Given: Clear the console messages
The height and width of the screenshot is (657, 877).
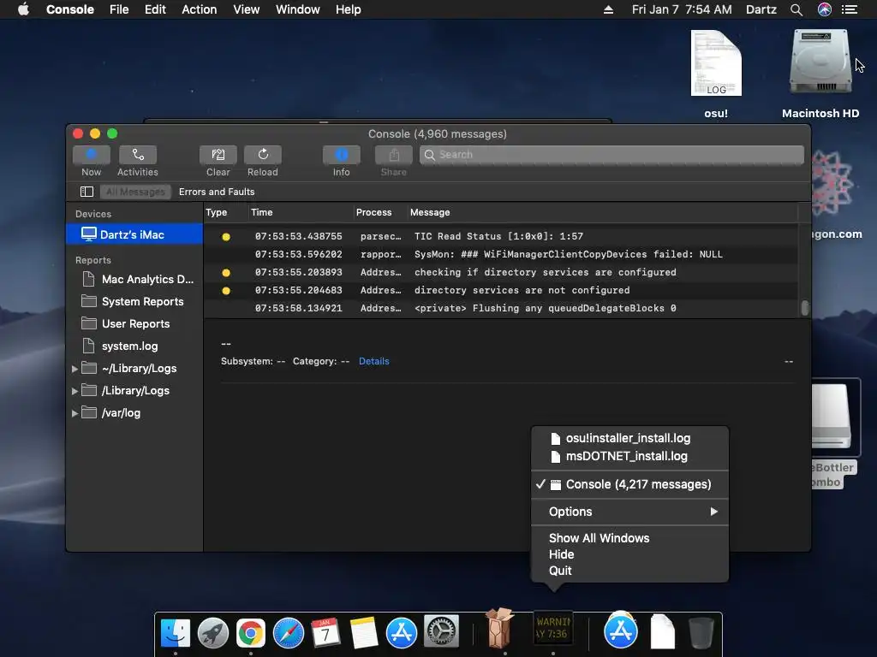Looking at the screenshot, I should [x=218, y=155].
